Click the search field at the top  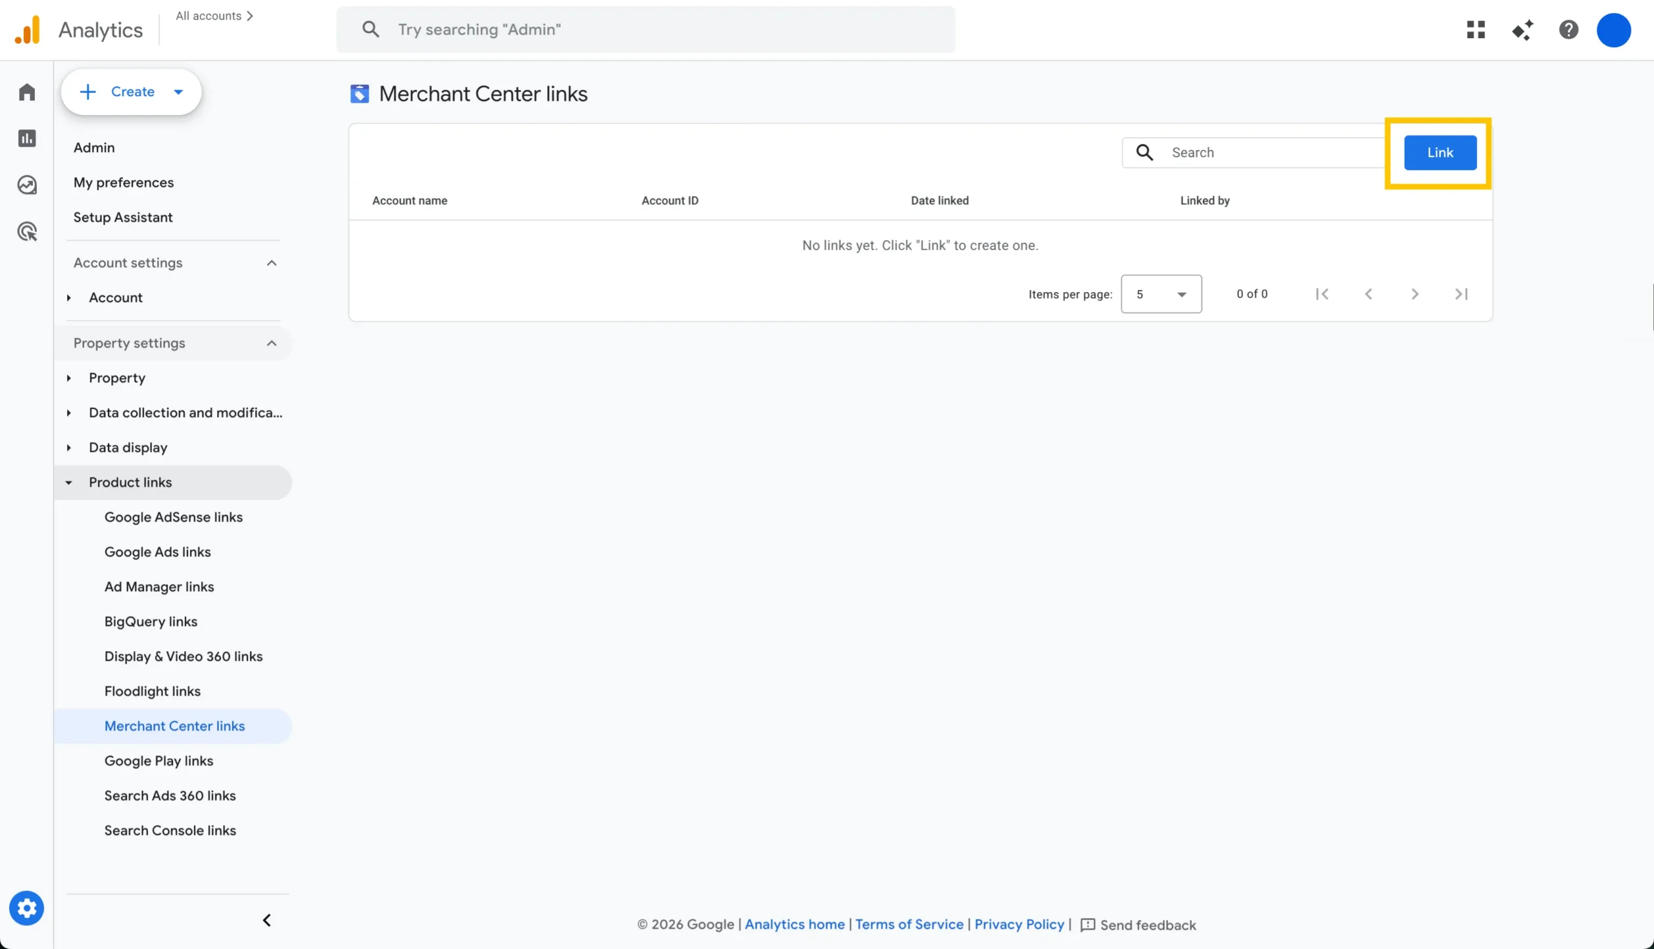[x=647, y=29]
